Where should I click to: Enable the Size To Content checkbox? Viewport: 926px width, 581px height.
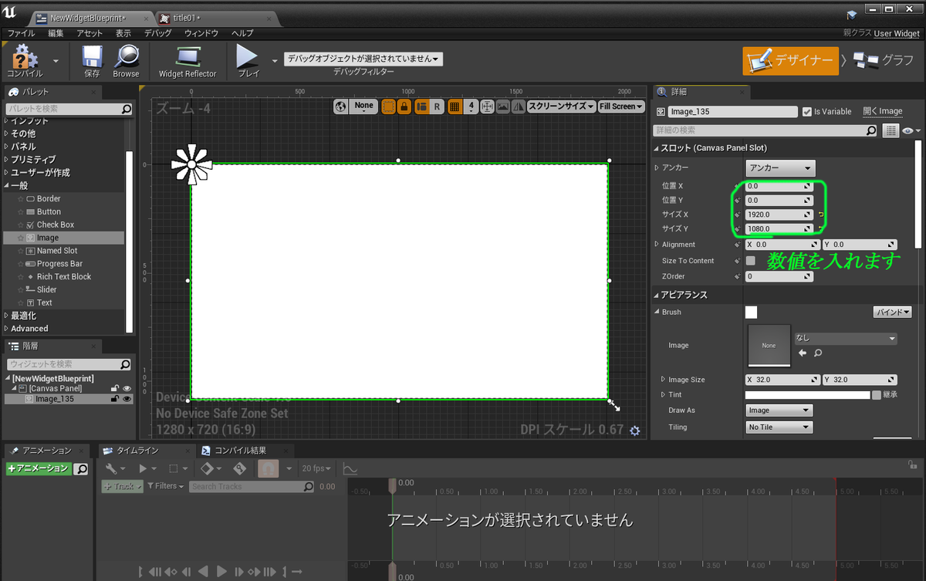coord(750,261)
